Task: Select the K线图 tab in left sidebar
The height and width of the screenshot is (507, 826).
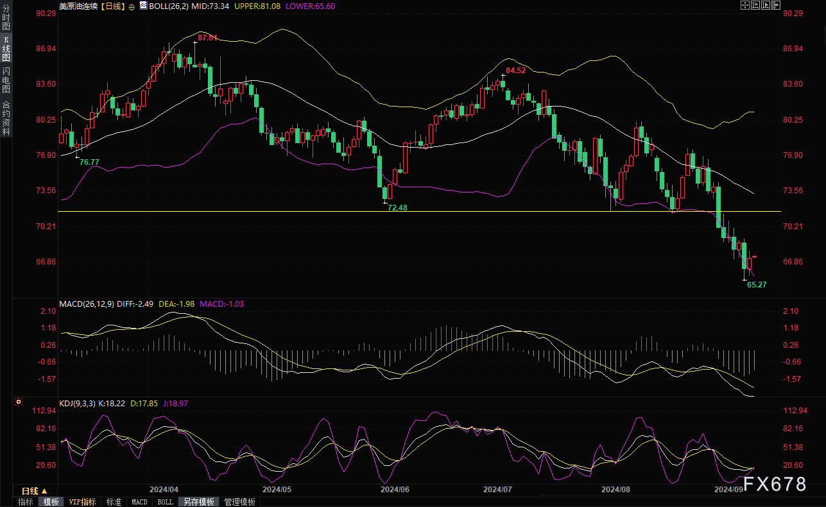Action: pyautogui.click(x=6, y=49)
